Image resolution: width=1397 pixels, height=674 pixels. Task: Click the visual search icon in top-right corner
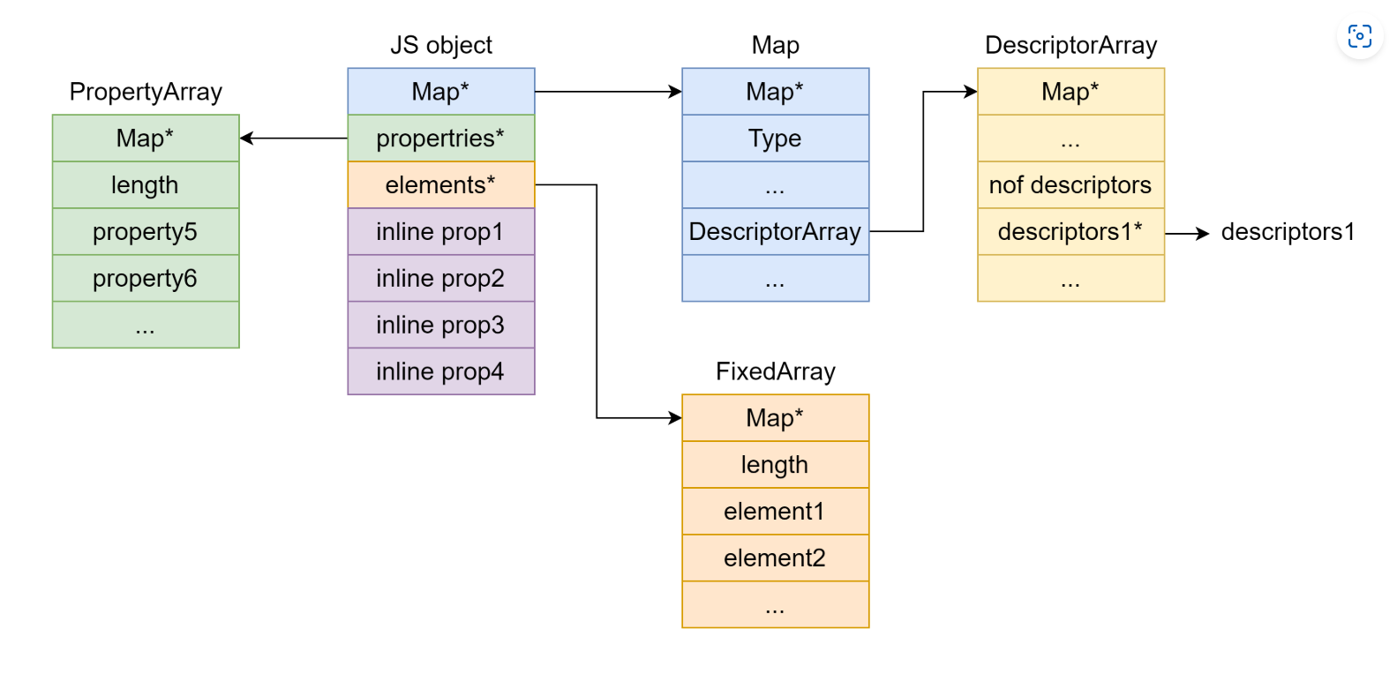(1359, 36)
